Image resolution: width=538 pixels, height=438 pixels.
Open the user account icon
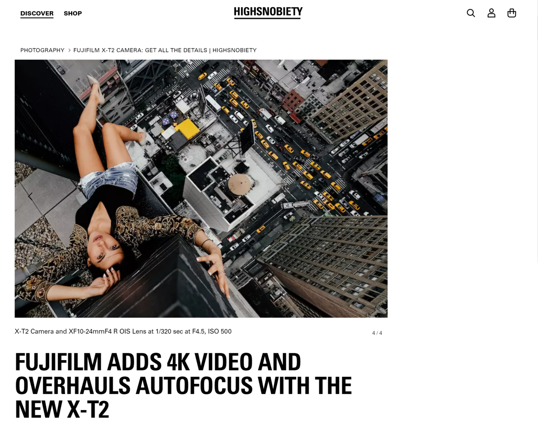pos(491,13)
